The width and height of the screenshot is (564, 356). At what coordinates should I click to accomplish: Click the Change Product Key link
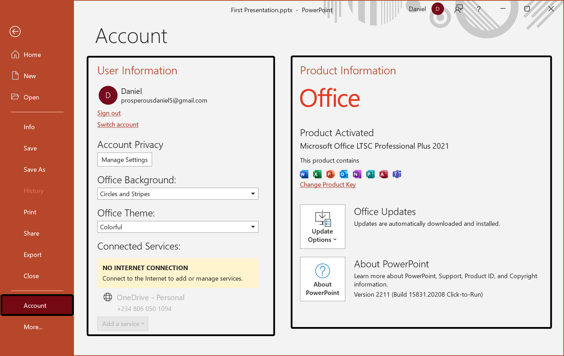328,185
